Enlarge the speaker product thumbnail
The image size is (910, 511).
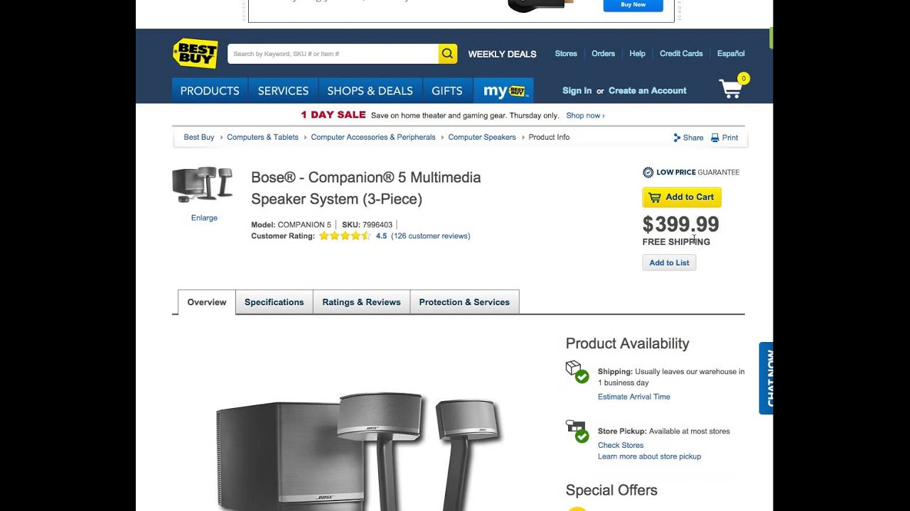tap(204, 218)
